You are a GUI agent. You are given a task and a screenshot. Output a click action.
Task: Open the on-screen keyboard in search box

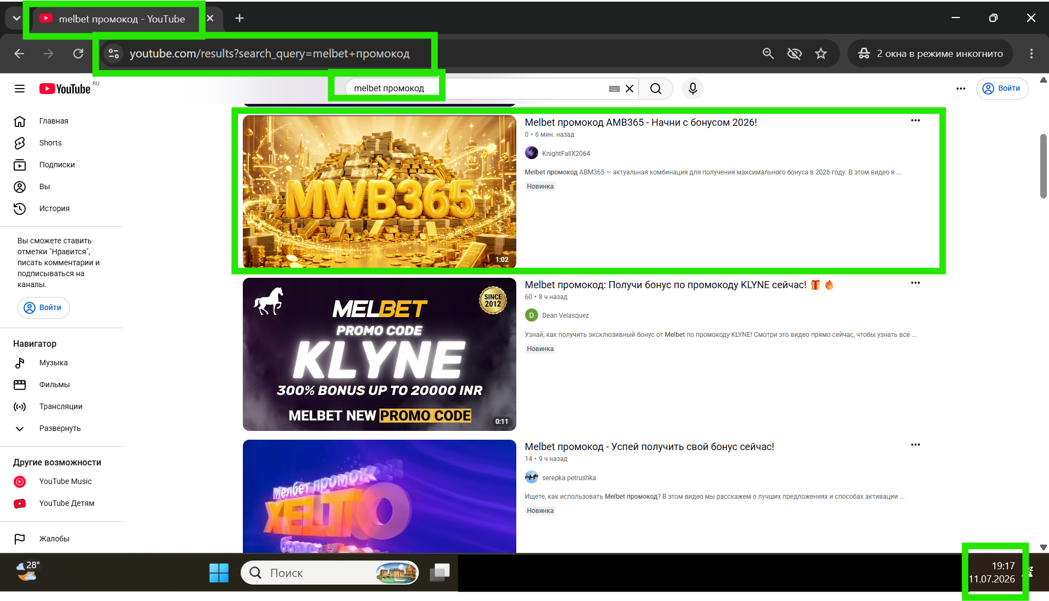point(614,89)
